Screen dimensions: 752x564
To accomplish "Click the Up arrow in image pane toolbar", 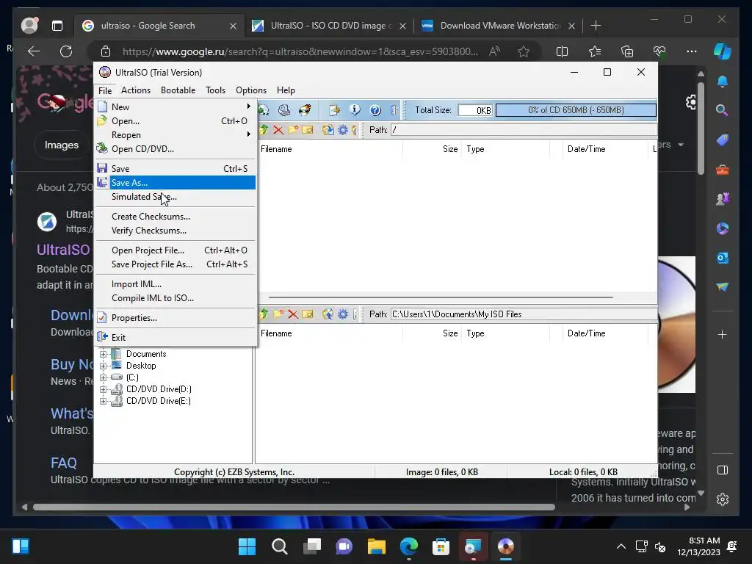I will click(264, 130).
